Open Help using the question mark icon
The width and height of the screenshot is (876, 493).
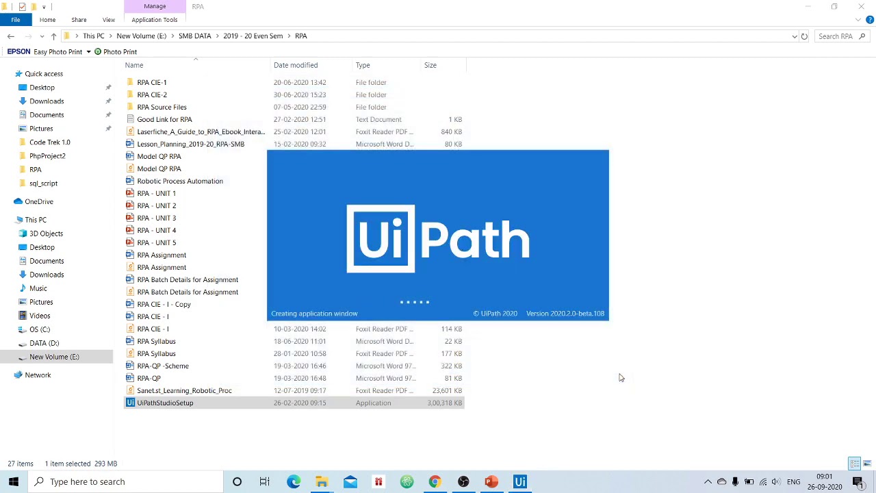click(869, 20)
